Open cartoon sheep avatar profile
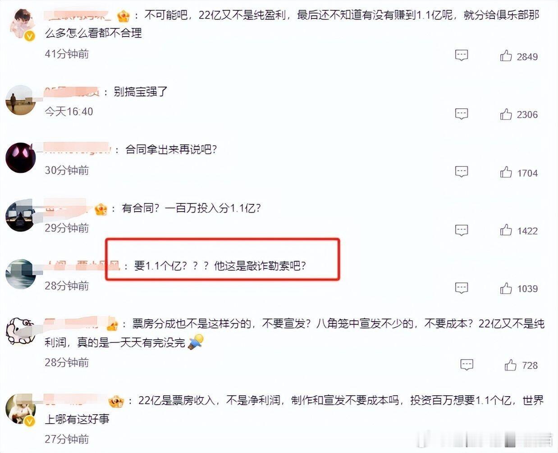The width and height of the screenshot is (558, 453). click(21, 331)
